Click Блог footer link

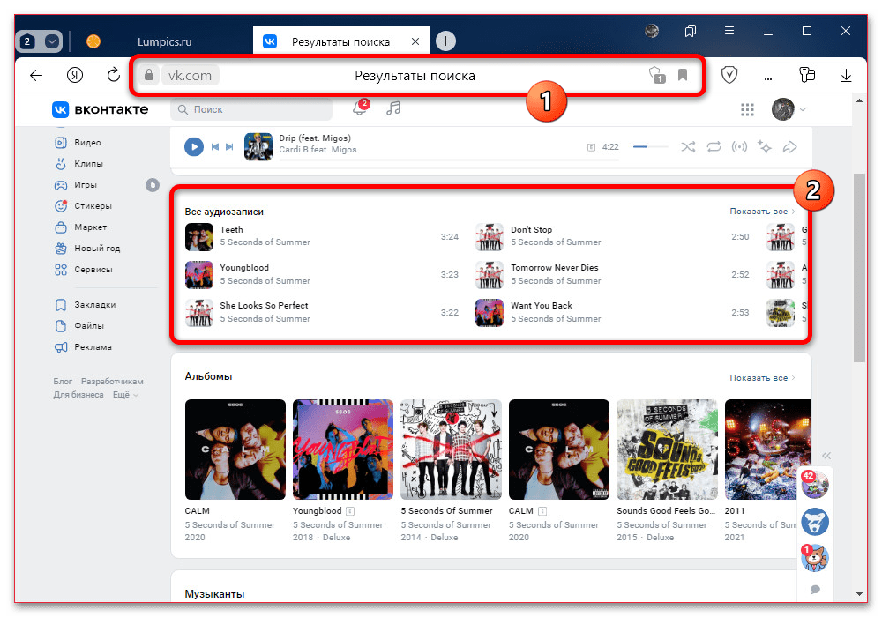(63, 382)
